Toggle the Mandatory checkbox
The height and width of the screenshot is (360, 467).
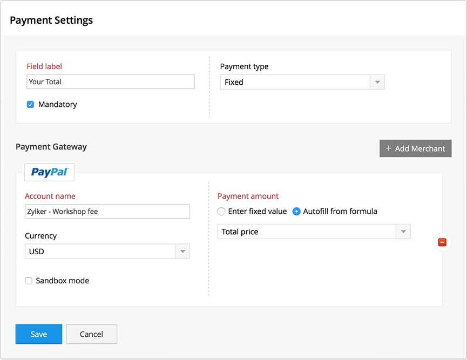pos(30,105)
